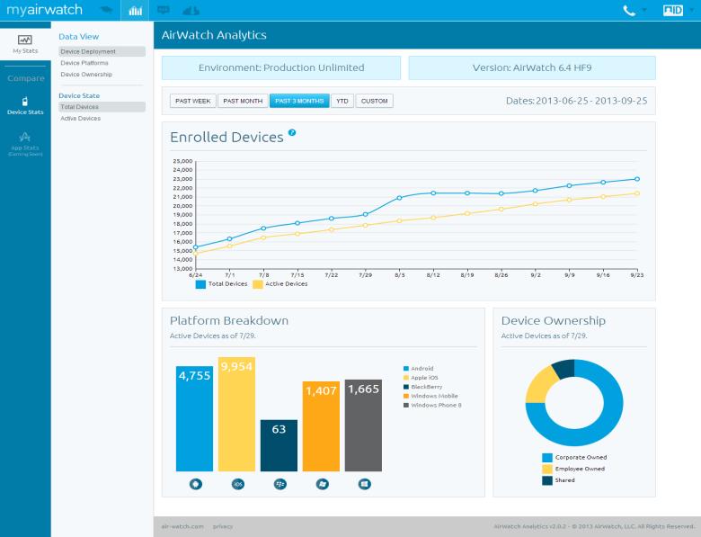Click the BlackBerry bar showing 63
The image size is (701, 537).
(x=279, y=446)
